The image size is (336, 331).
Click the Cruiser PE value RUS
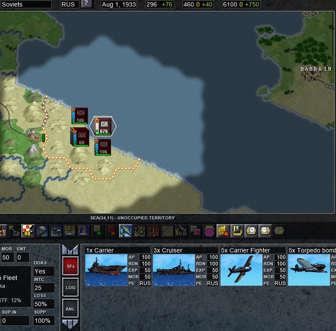coord(213,283)
